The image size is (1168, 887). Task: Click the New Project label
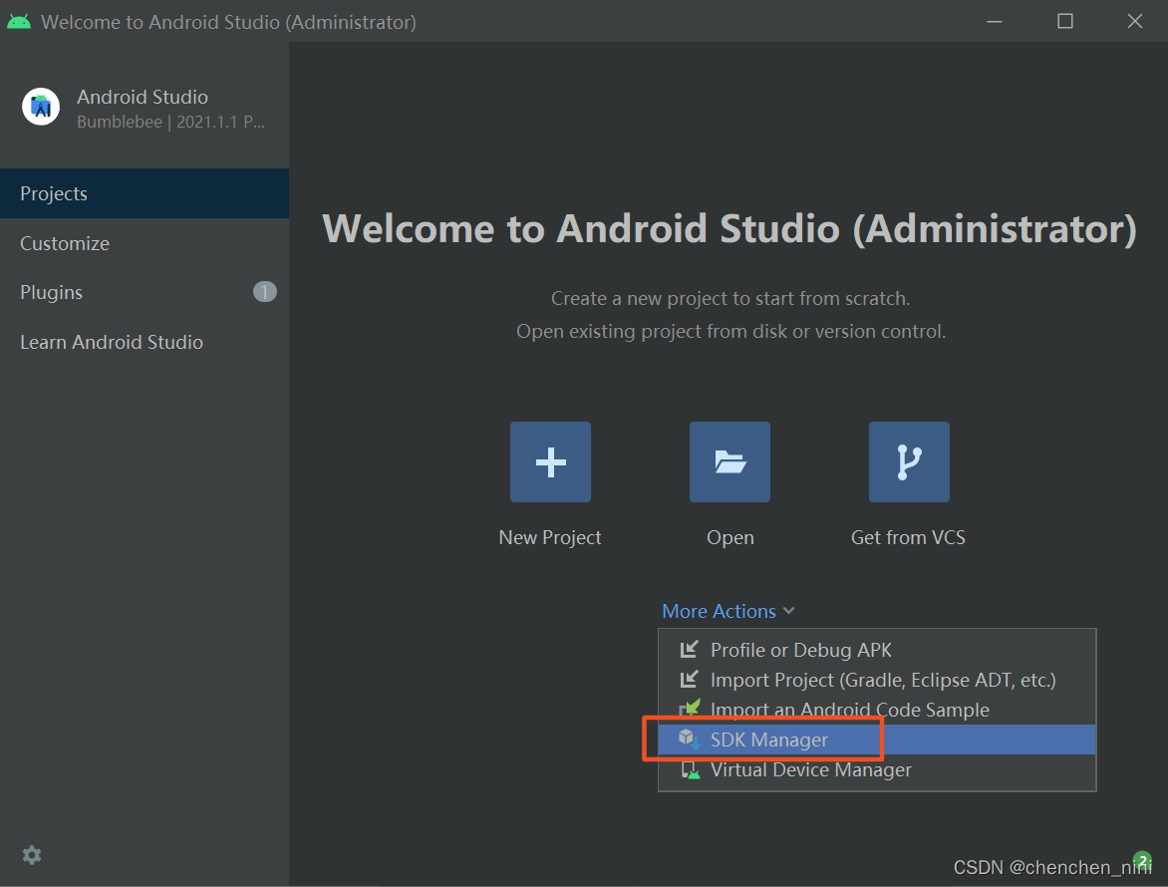(x=550, y=538)
